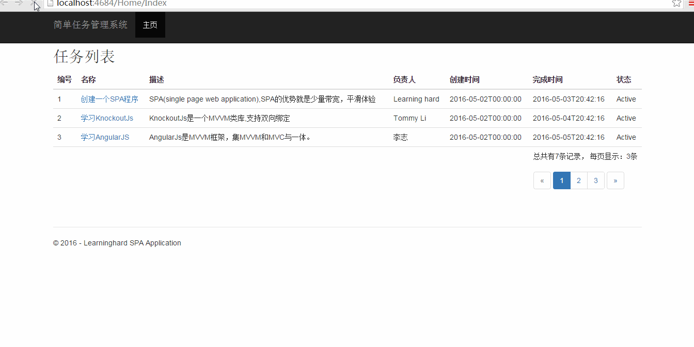Click number 3 in the 编号 column

tap(59, 137)
